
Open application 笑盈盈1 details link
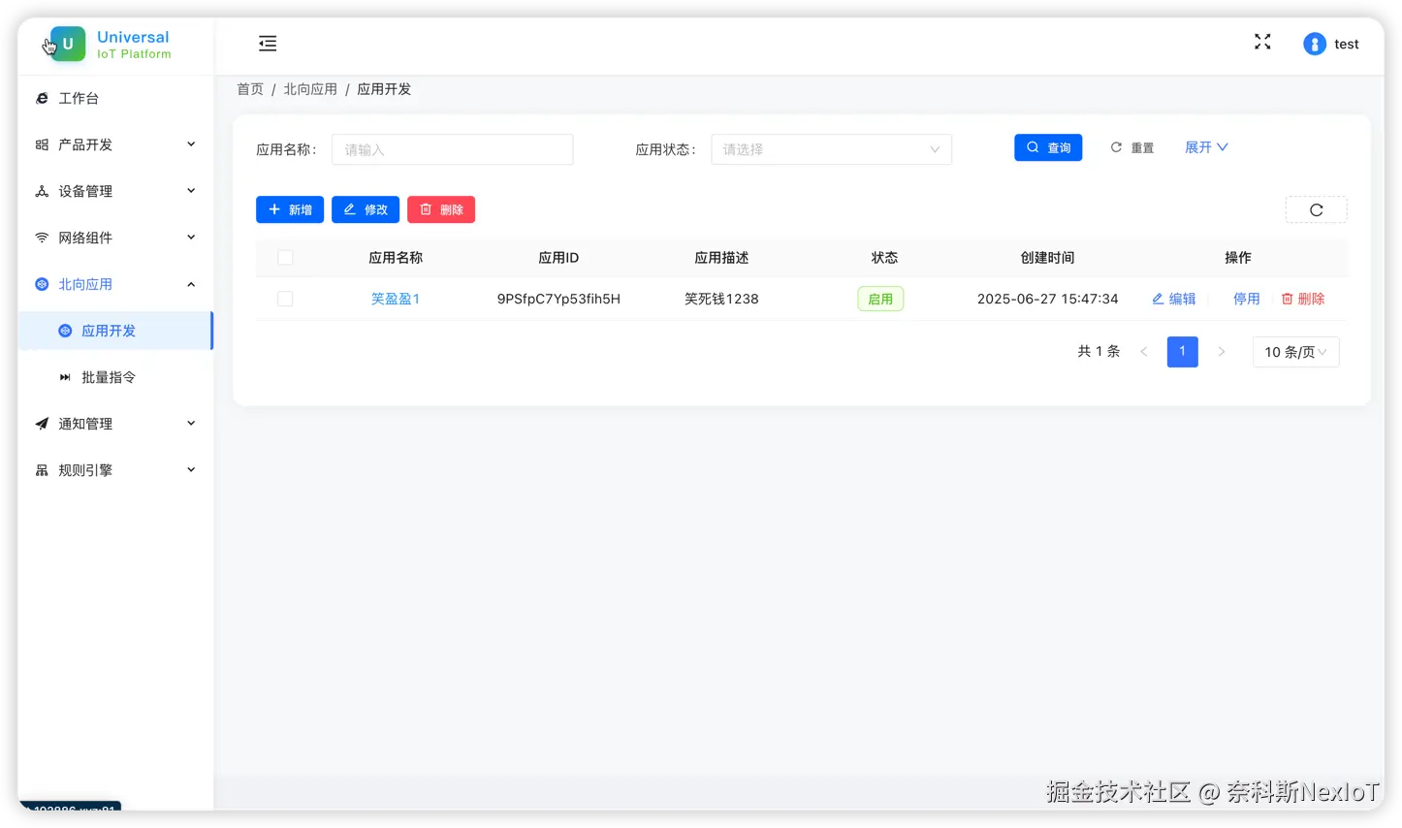pyautogui.click(x=395, y=299)
